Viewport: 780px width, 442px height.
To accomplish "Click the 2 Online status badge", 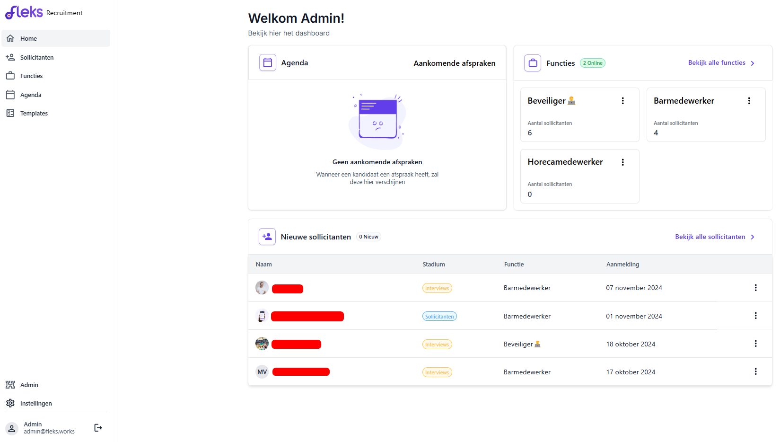I will point(592,62).
